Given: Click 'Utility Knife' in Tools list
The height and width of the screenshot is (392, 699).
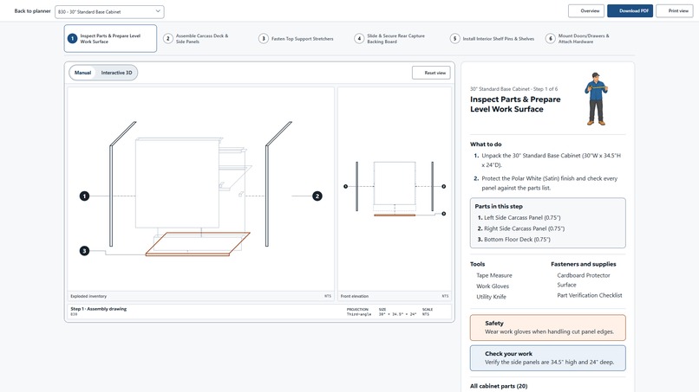Looking at the screenshot, I should (491, 297).
